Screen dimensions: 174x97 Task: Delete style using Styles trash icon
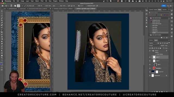click(167, 38)
